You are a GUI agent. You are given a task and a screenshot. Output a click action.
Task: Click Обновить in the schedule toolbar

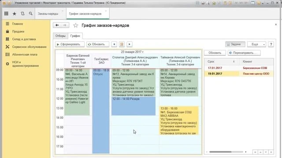(98, 44)
